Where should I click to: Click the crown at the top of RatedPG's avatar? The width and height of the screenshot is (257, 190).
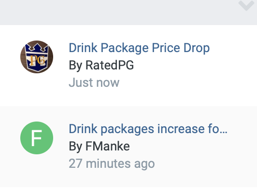pos(37,47)
